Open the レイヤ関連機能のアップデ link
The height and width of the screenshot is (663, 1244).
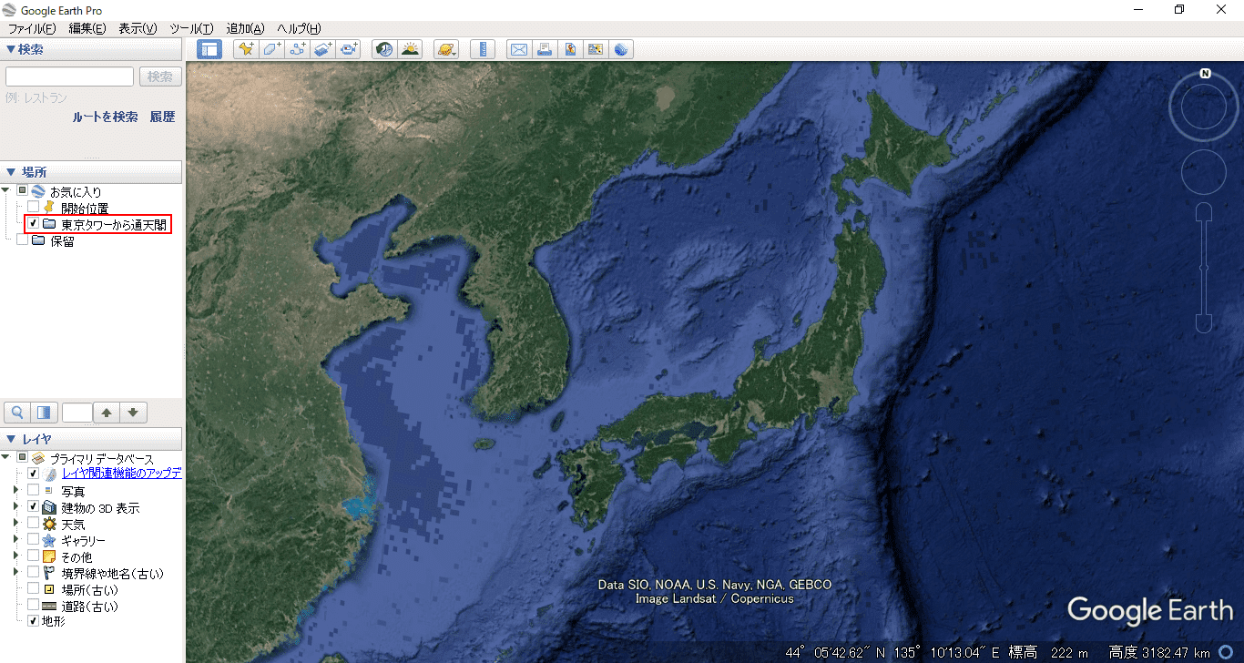click(122, 474)
